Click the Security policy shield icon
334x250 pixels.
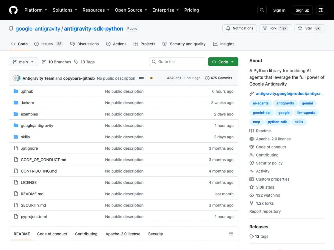pyautogui.click(x=251, y=163)
